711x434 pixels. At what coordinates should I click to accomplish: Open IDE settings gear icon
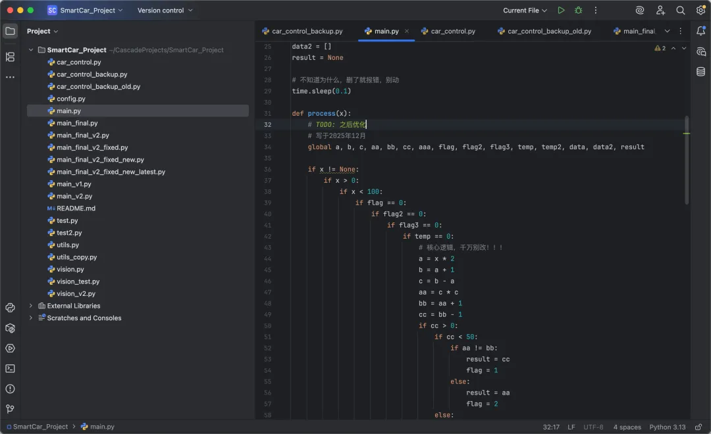[x=700, y=11]
